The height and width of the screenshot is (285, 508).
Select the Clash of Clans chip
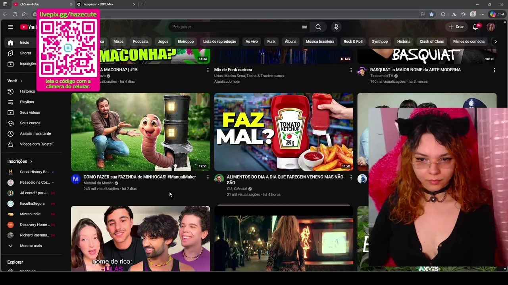[432, 42]
